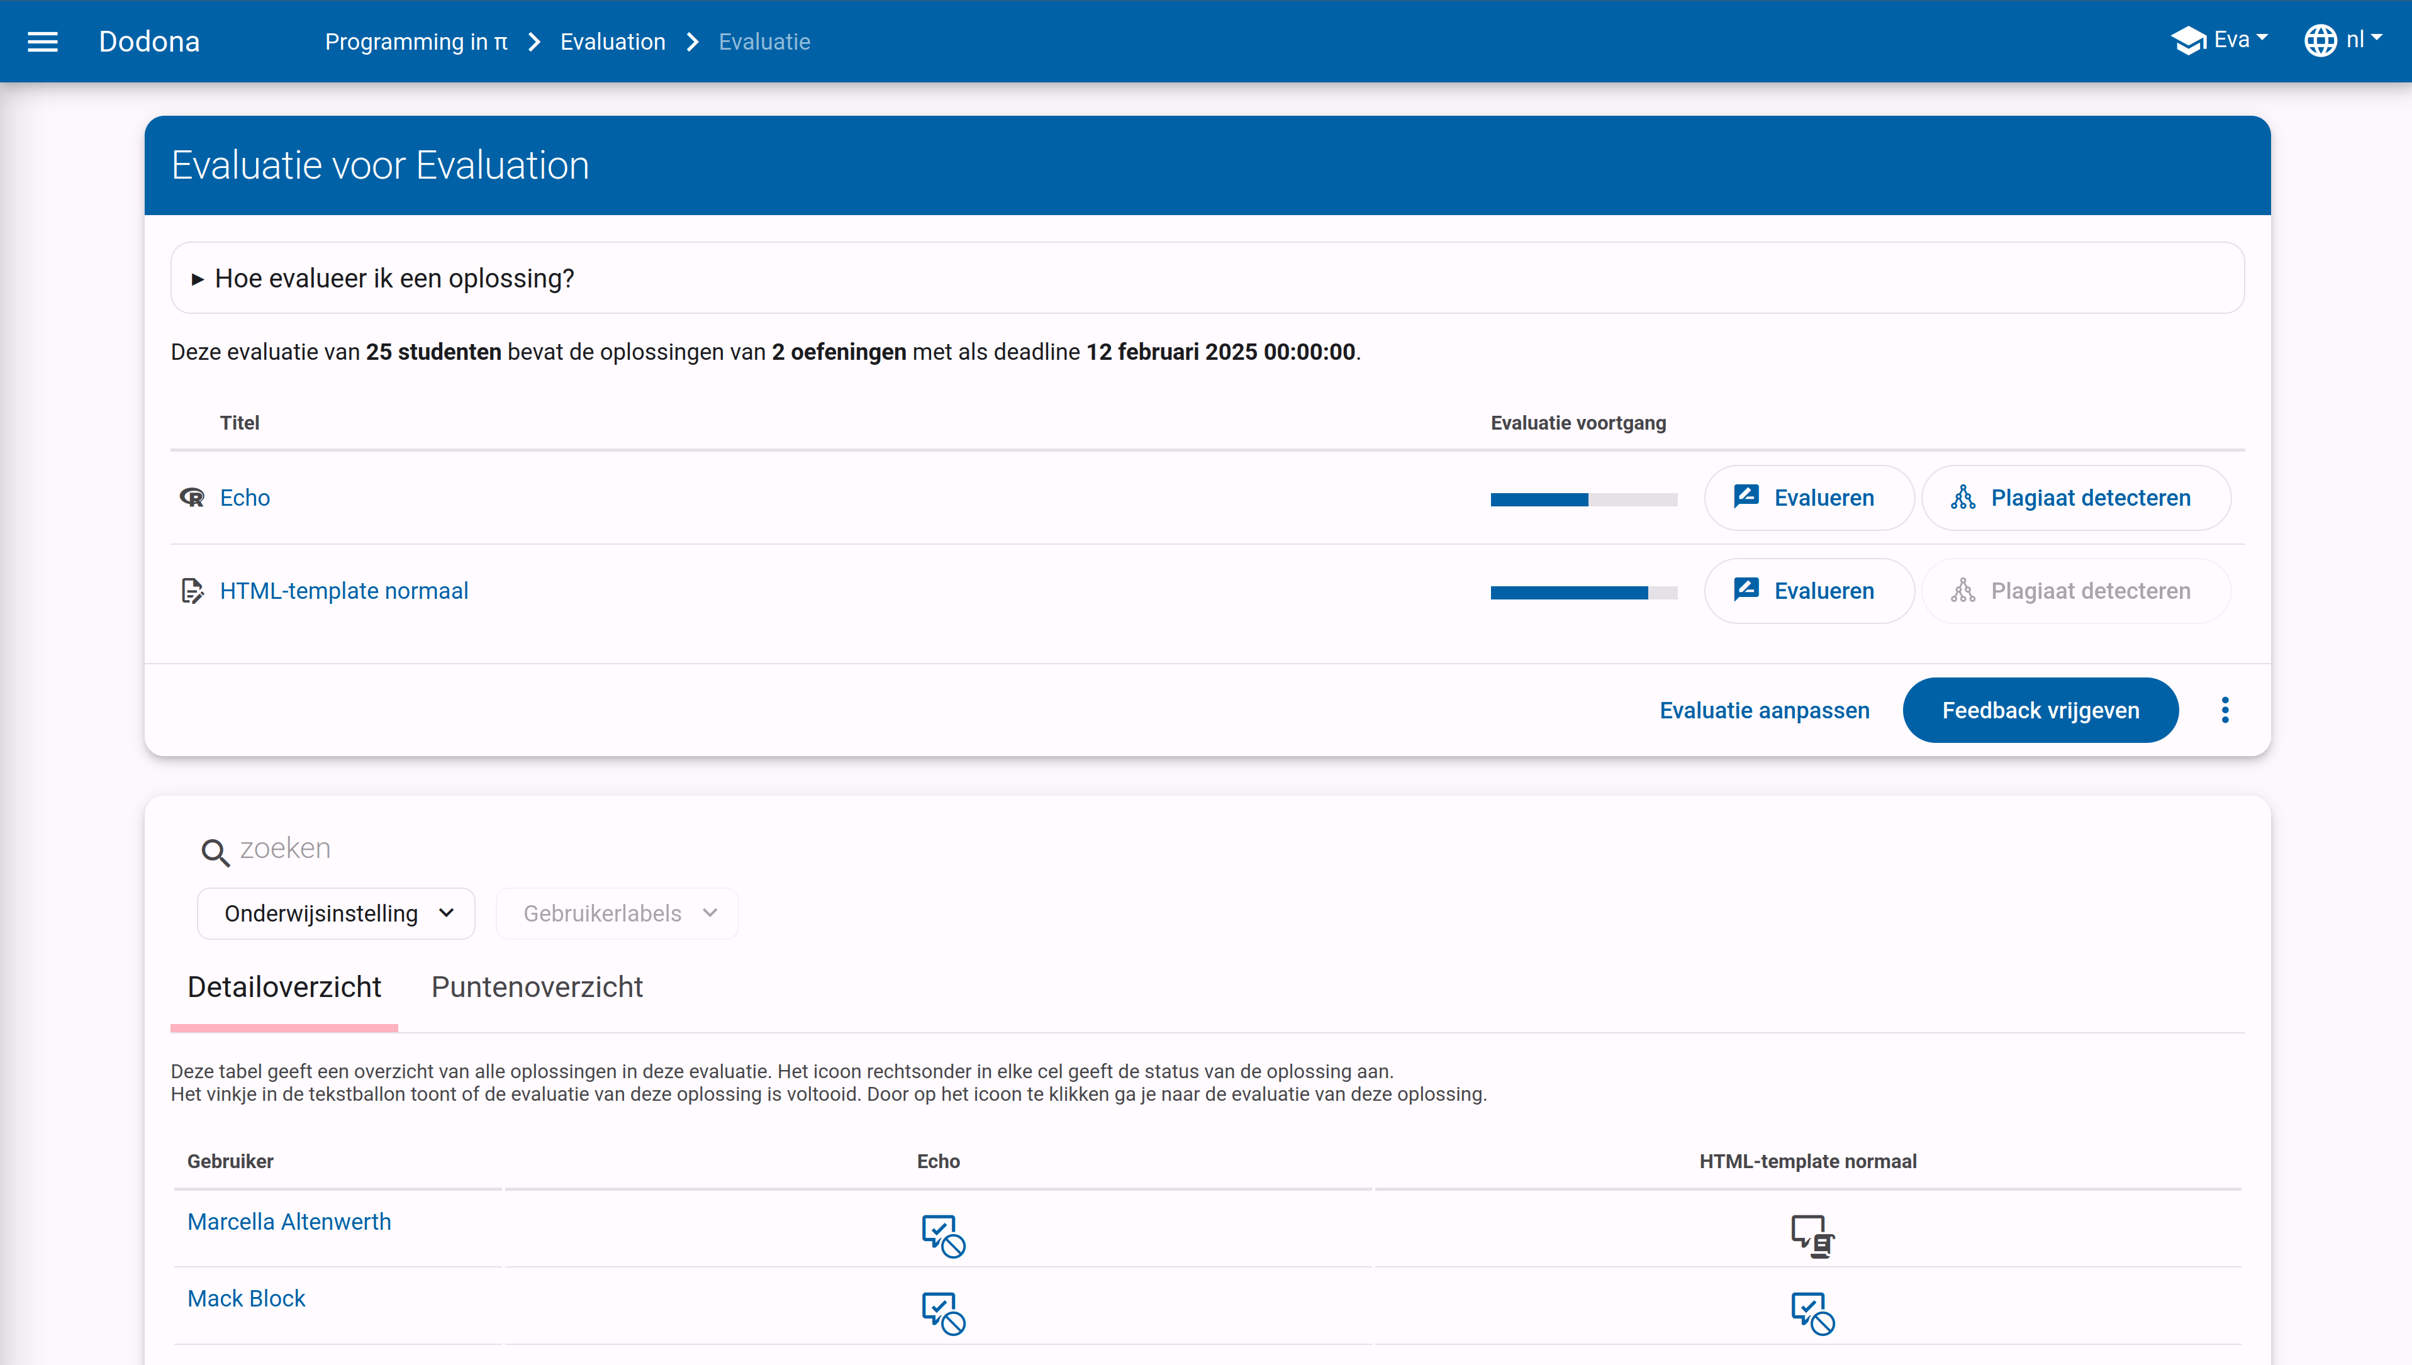Open the Gebruikerlabels filter dropdown
This screenshot has width=2412, height=1365.
tap(617, 913)
